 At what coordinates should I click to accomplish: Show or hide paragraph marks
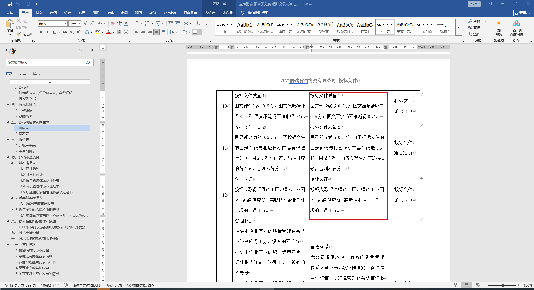pos(207,24)
